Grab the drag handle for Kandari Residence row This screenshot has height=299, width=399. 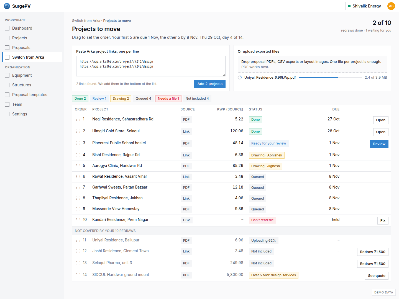click(78, 220)
